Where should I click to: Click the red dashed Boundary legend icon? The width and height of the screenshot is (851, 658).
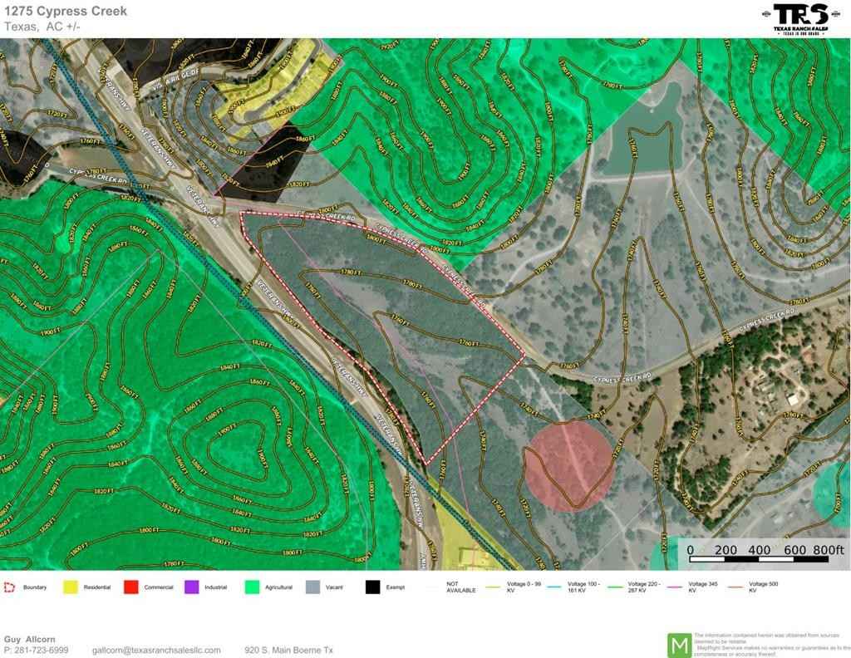[10, 587]
